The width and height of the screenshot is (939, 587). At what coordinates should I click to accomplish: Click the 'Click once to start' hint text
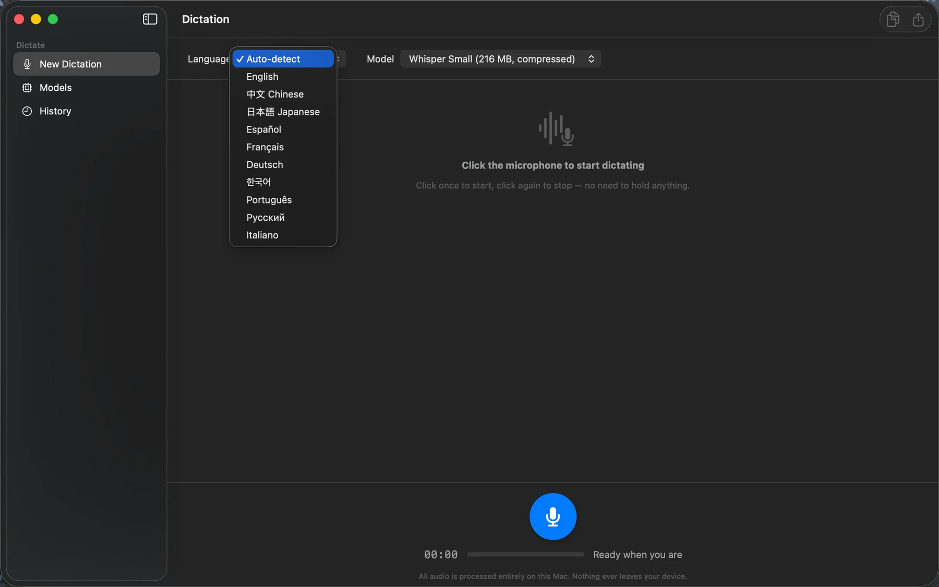click(x=553, y=186)
